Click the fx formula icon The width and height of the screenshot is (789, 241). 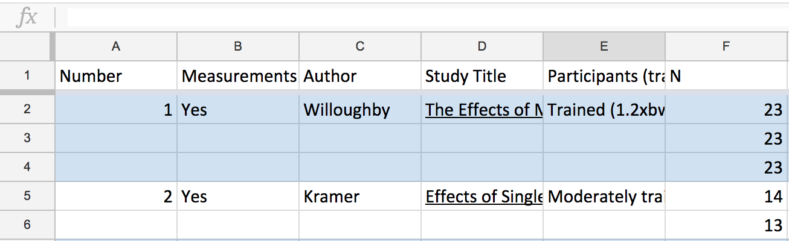[27, 18]
